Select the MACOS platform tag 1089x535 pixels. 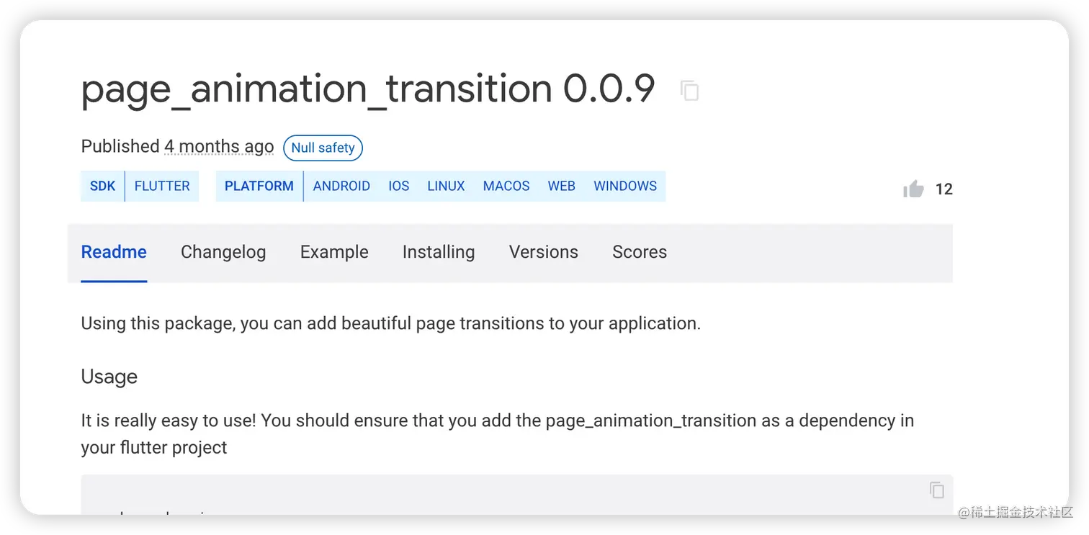tap(506, 186)
